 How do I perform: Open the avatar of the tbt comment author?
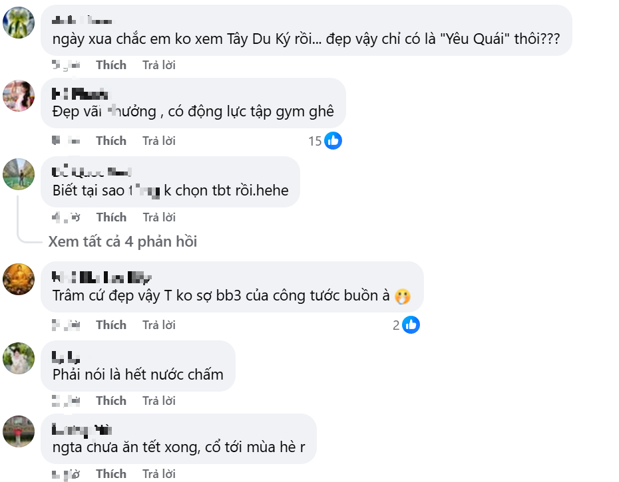[x=19, y=175]
